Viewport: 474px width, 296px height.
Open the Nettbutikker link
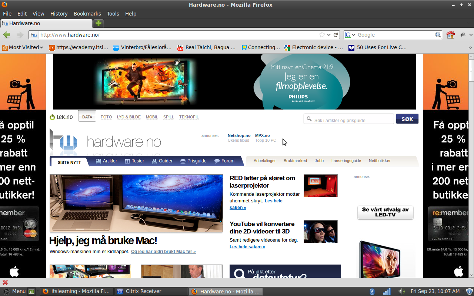pyautogui.click(x=380, y=161)
